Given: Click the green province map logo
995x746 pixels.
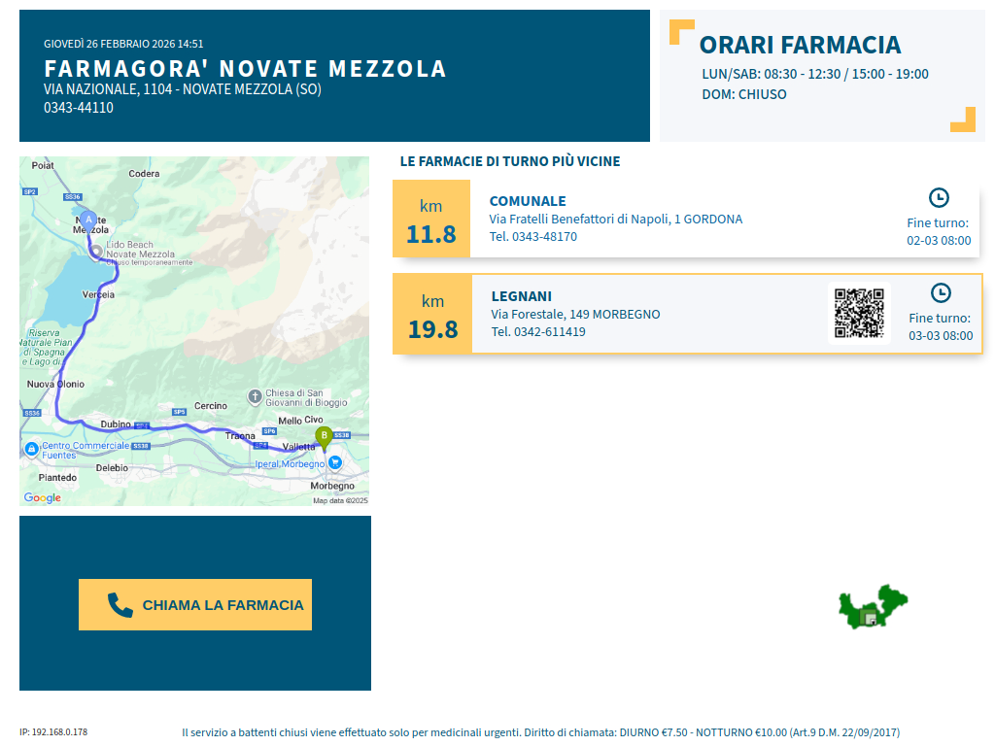Looking at the screenshot, I should [873, 607].
